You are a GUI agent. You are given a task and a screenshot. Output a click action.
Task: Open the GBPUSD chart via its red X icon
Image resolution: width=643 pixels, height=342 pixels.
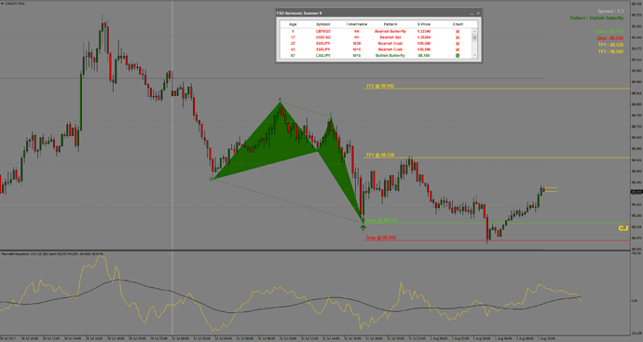458,31
